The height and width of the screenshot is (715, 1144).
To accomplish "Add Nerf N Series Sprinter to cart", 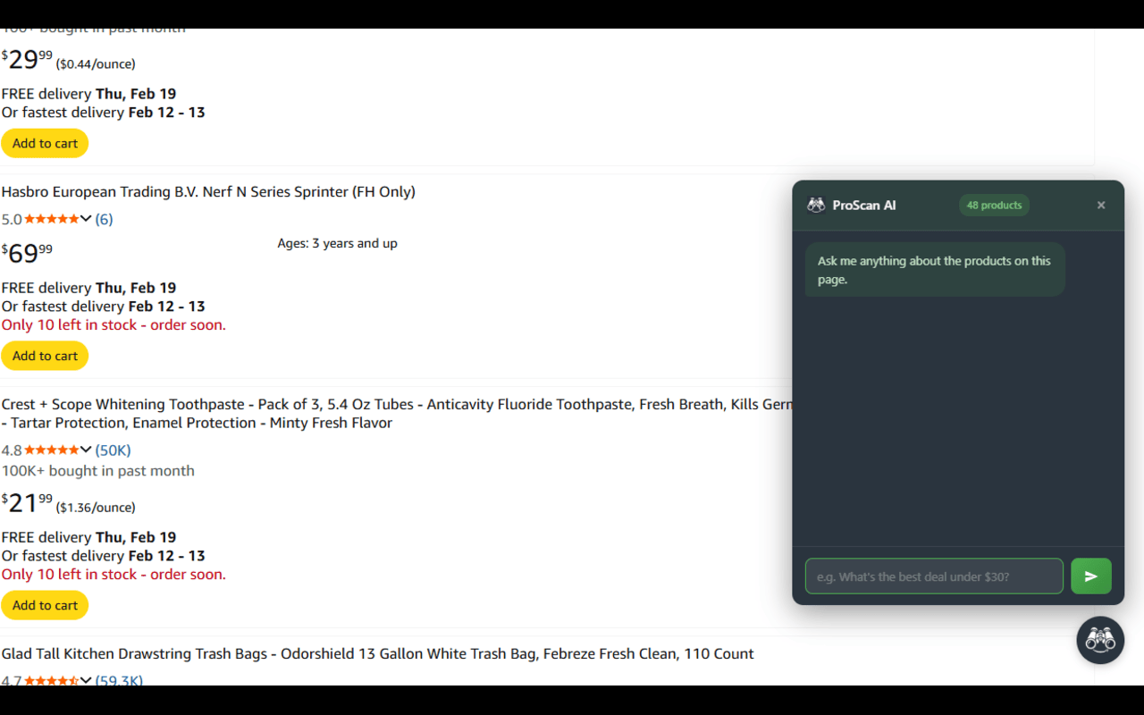I will pyautogui.click(x=45, y=356).
